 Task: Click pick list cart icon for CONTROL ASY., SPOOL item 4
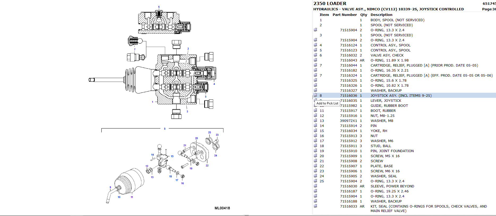pyautogui.click(x=315, y=45)
